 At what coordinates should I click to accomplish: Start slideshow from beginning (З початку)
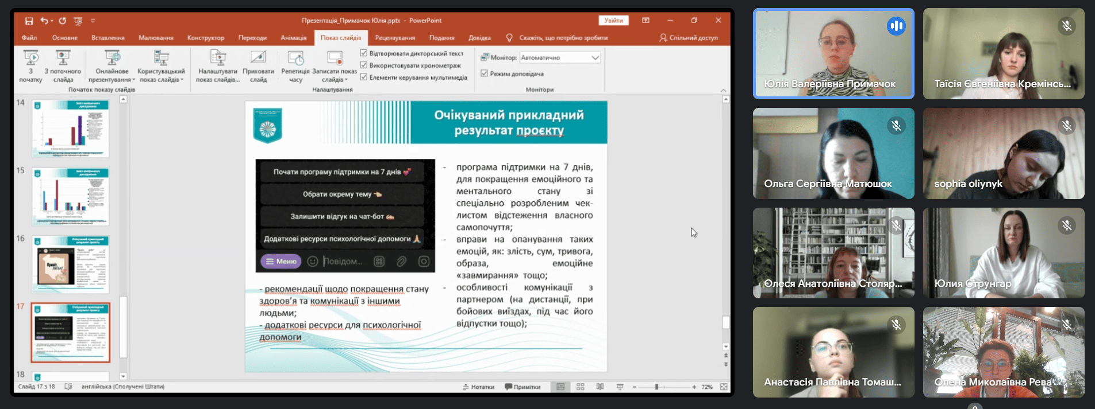click(x=30, y=67)
